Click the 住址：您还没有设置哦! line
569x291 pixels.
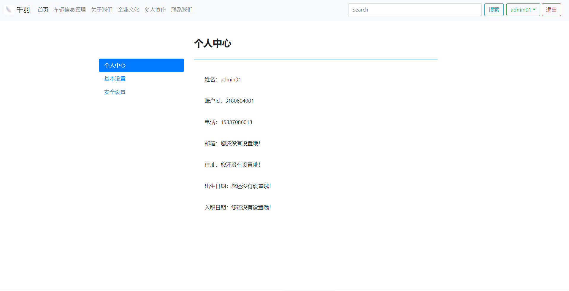tap(232, 165)
